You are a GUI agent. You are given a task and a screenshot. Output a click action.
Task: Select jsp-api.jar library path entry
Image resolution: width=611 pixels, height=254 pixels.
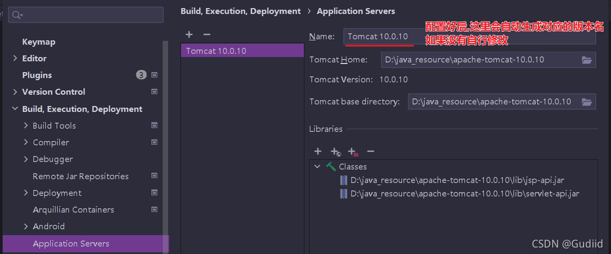[457, 180]
